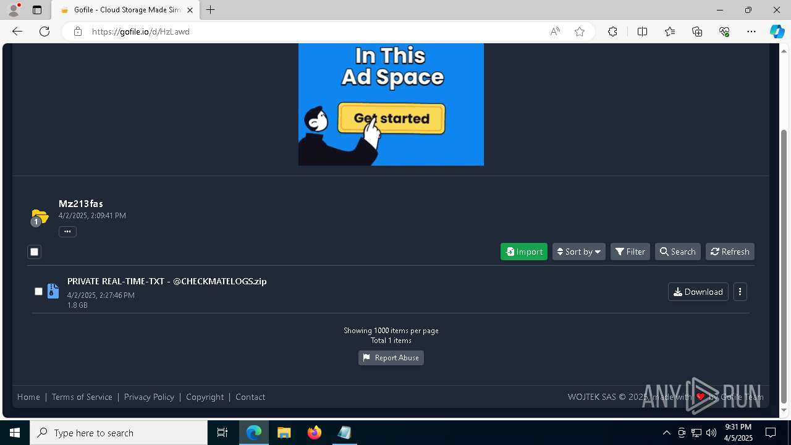Viewport: 791px width, 445px height.
Task: Open network settings tray icon
Action: pyautogui.click(x=696, y=433)
